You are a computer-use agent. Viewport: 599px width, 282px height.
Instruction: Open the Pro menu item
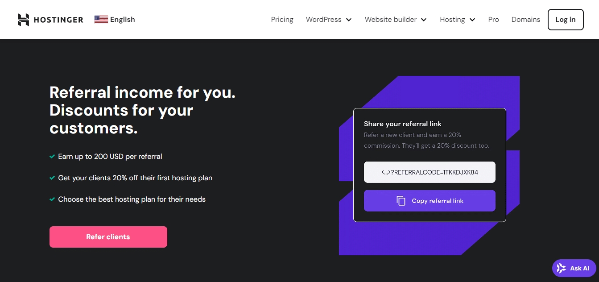pos(493,20)
